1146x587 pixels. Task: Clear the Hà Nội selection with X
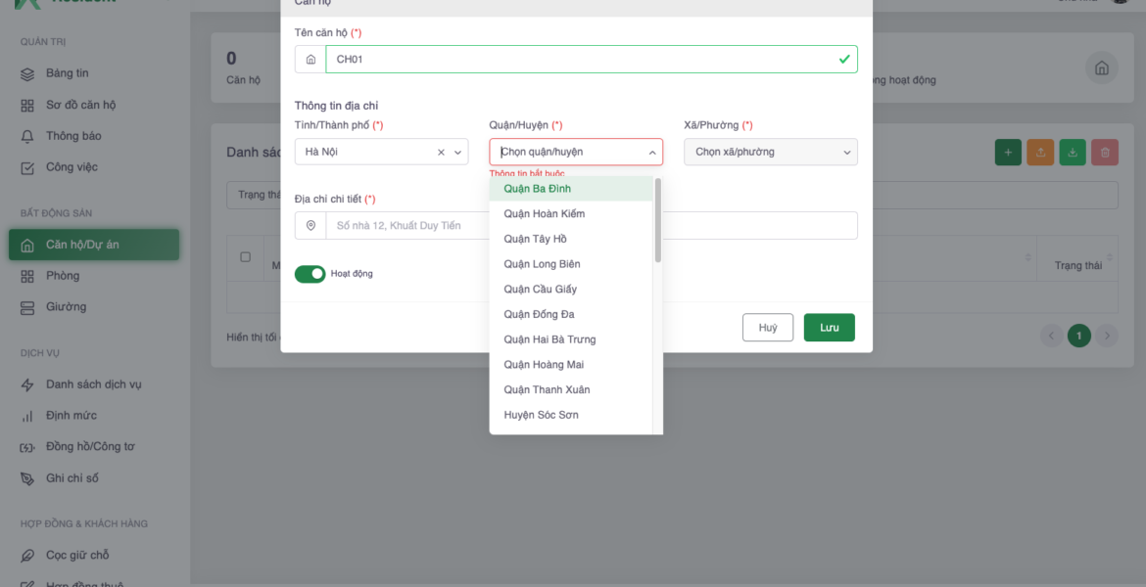[x=441, y=153]
